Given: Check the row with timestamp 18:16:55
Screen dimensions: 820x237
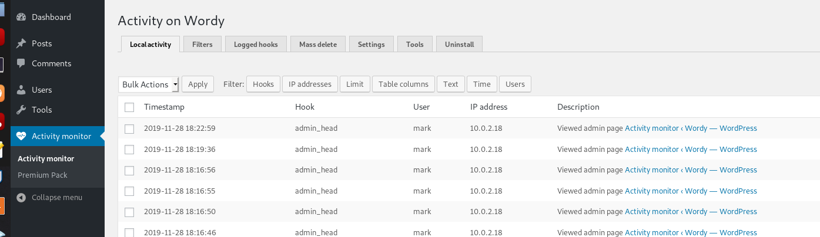Looking at the screenshot, I should tap(130, 191).
